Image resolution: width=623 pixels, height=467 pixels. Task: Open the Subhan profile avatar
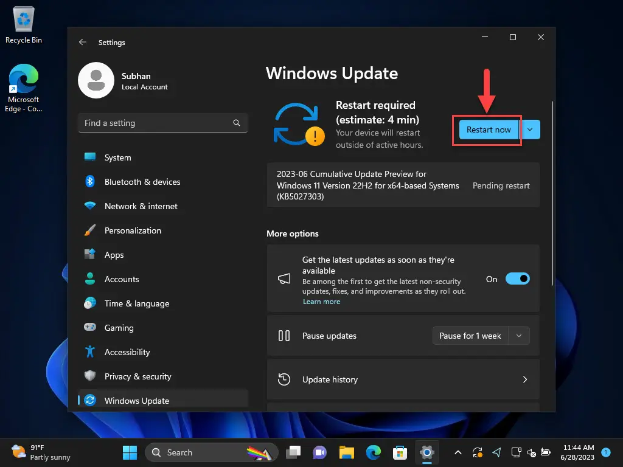click(96, 80)
